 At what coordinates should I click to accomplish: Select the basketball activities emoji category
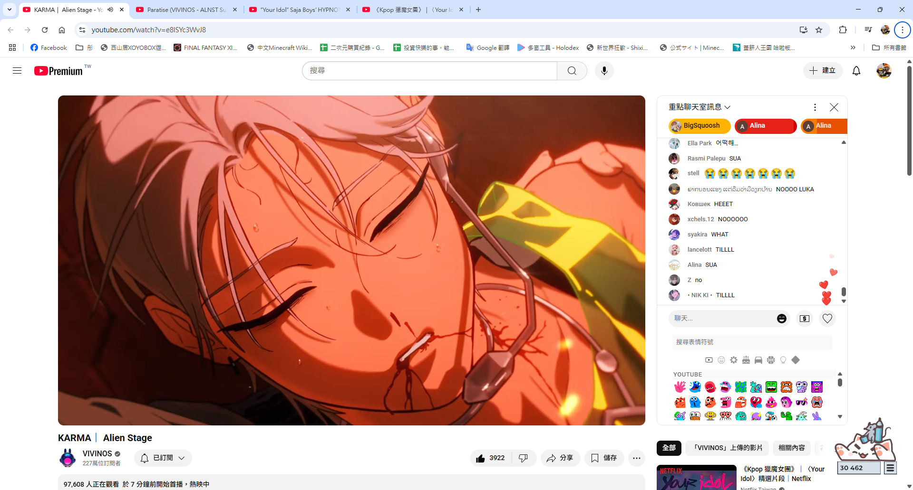point(771,360)
